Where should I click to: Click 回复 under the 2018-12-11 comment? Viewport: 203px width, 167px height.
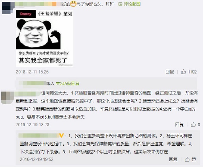170,72
